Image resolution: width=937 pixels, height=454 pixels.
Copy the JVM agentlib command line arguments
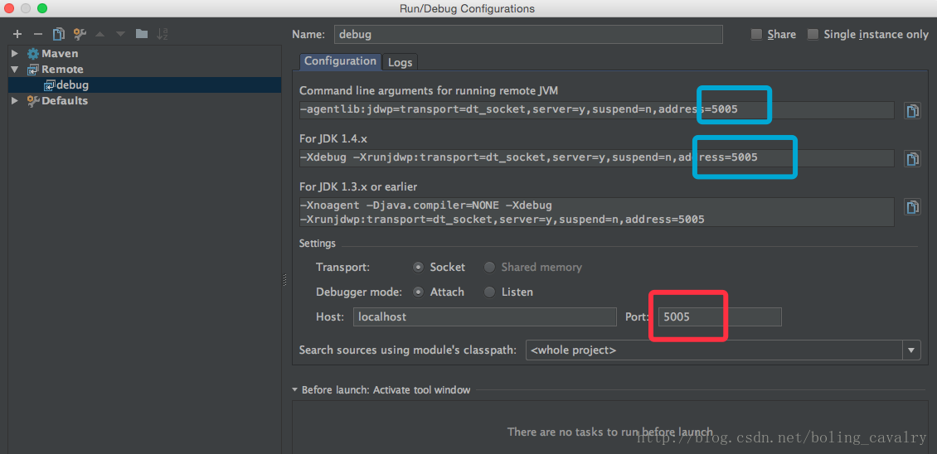click(912, 111)
